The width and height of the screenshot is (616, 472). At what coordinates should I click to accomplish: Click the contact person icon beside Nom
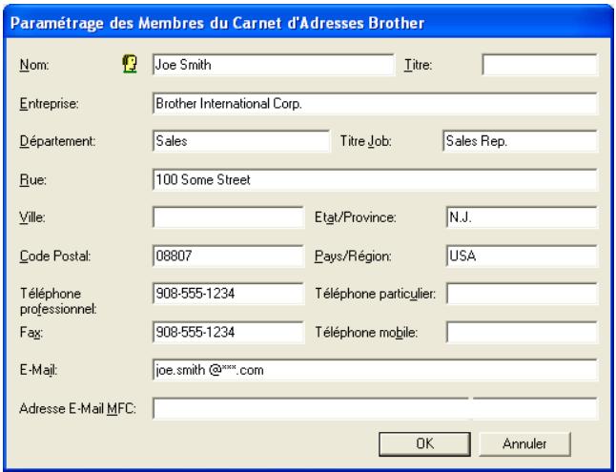130,64
